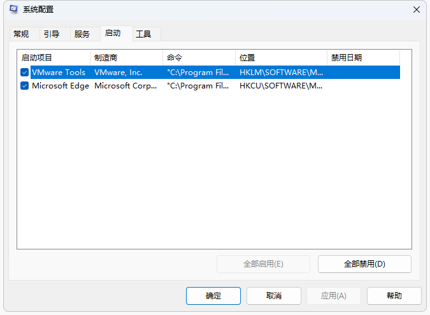The image size is (430, 315).
Task: Select the VMware, Inc. manufacturer cell
Action: pos(118,73)
